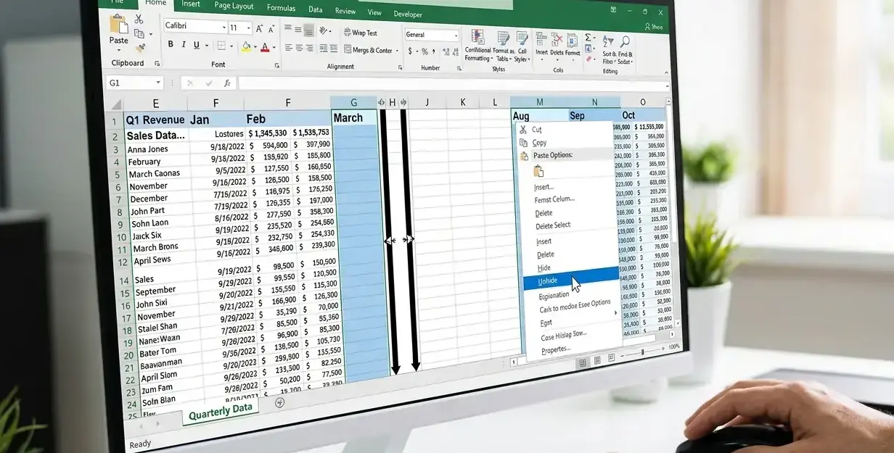Image resolution: width=894 pixels, height=453 pixels.
Task: Click the Clear eraser icon in Editing
Action: (x=589, y=60)
